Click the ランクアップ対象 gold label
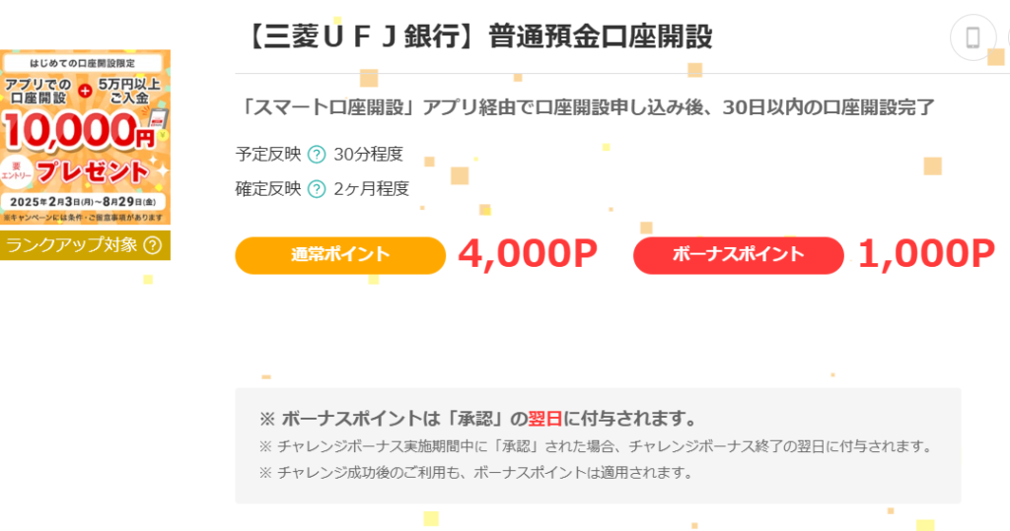 pyautogui.click(x=85, y=245)
